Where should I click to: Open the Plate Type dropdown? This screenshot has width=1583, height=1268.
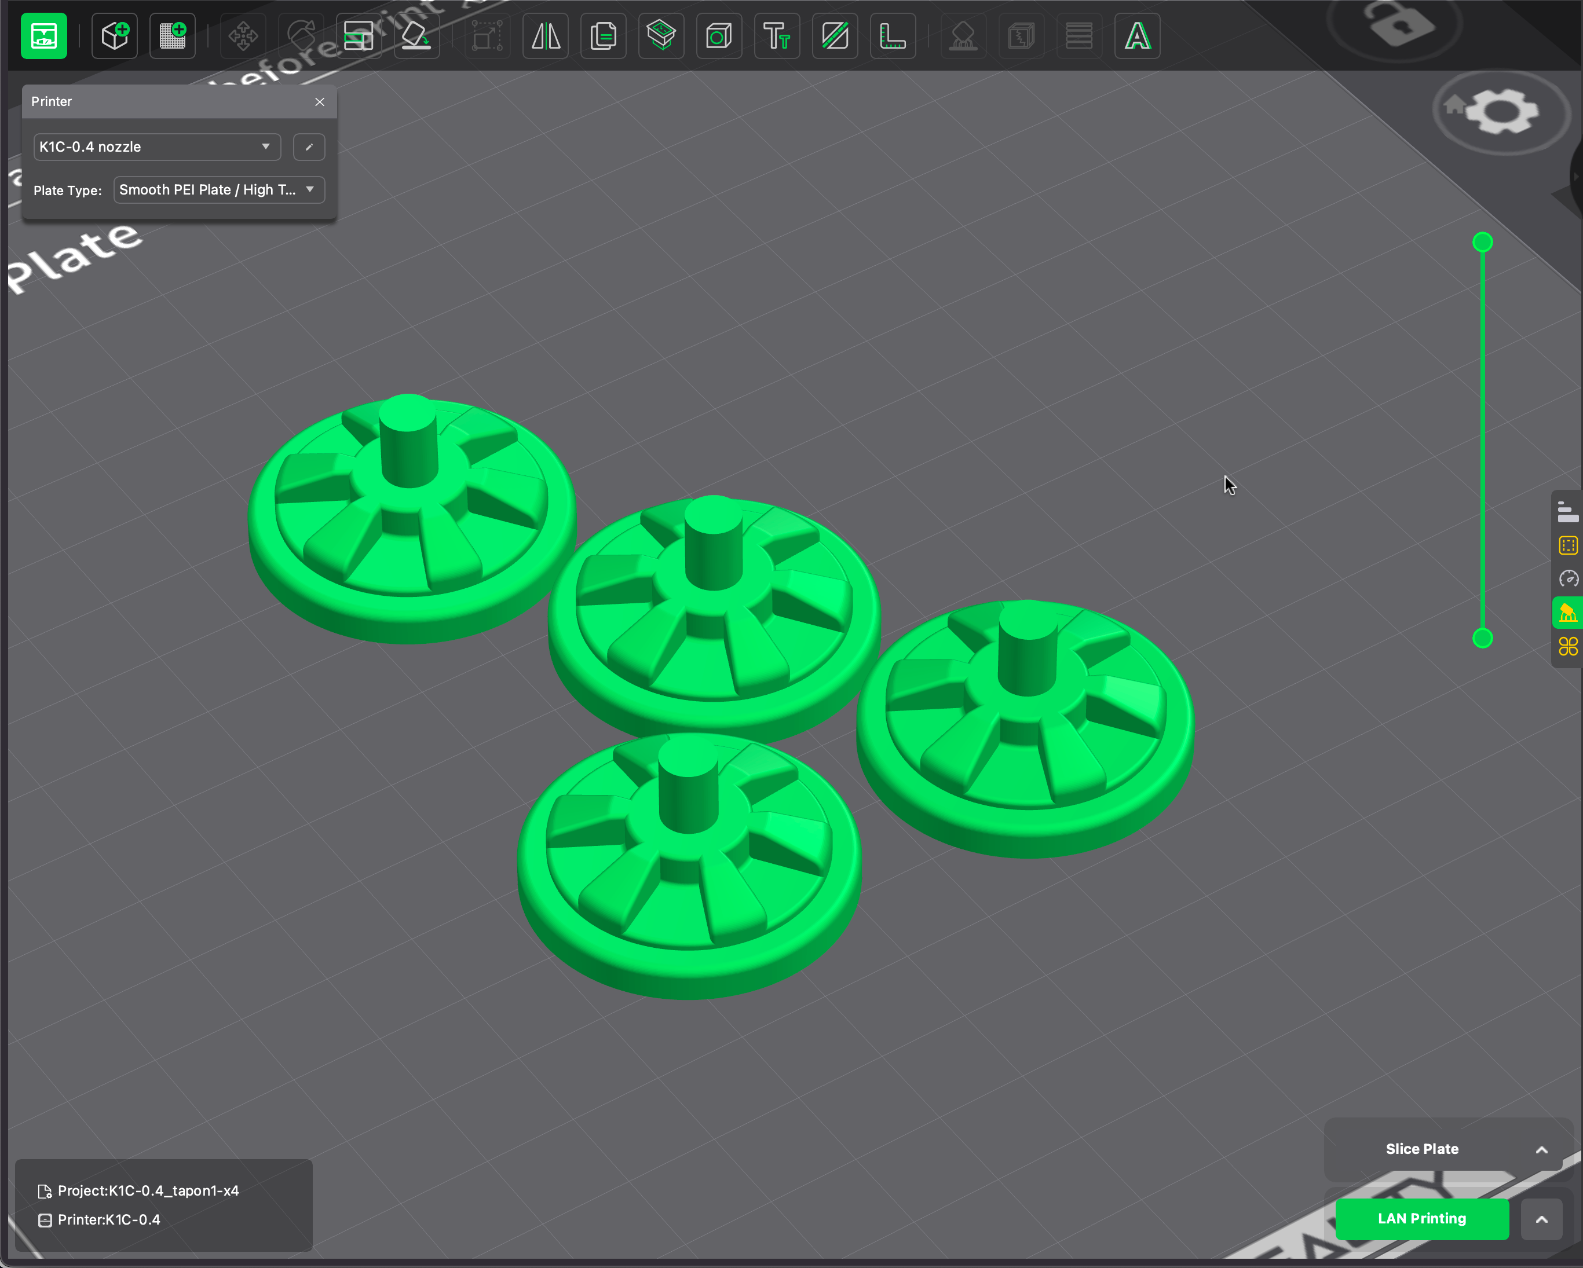(219, 190)
